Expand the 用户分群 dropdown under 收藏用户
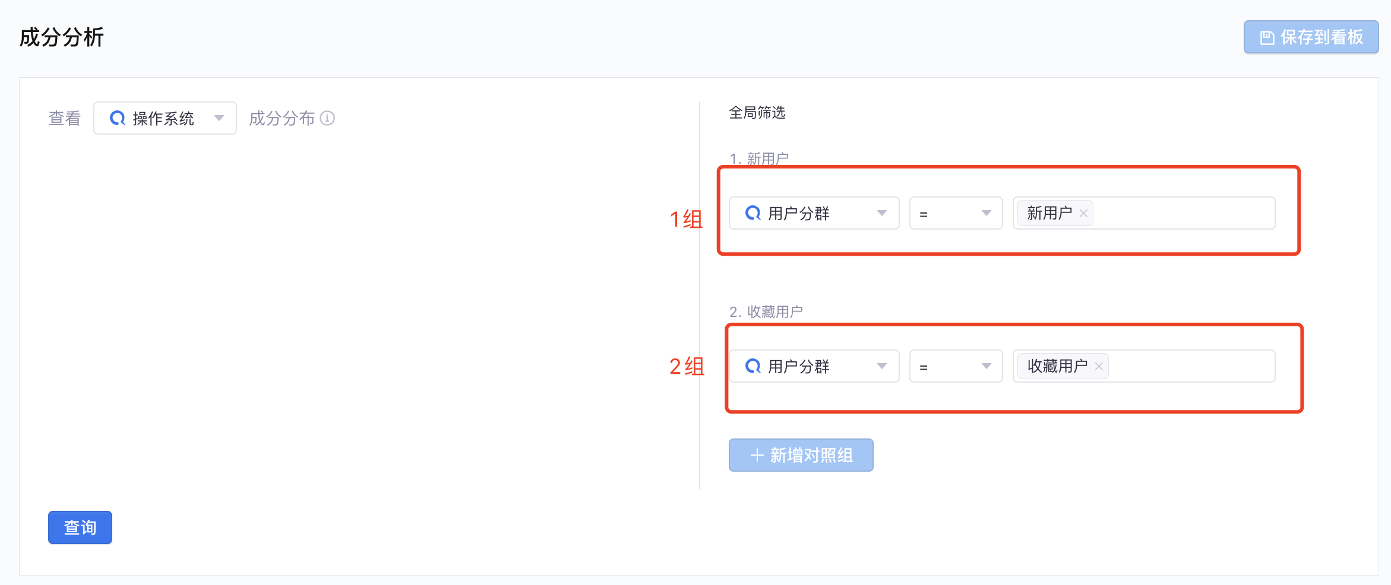Screen dimensions: 1391x585 pos(814,366)
